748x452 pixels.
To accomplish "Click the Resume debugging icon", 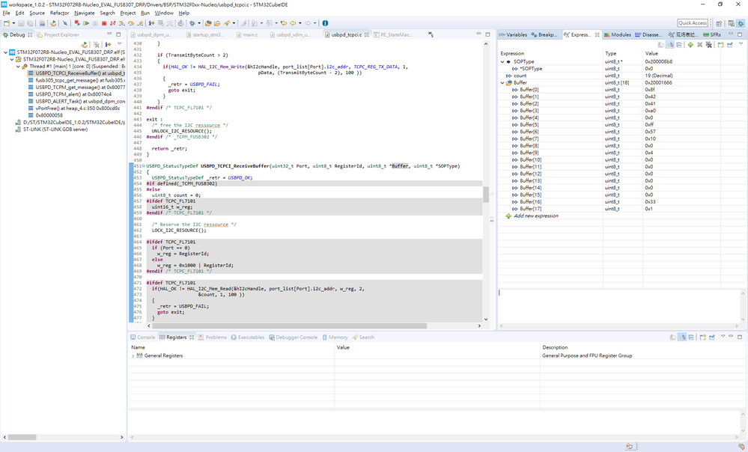I will (x=86, y=23).
